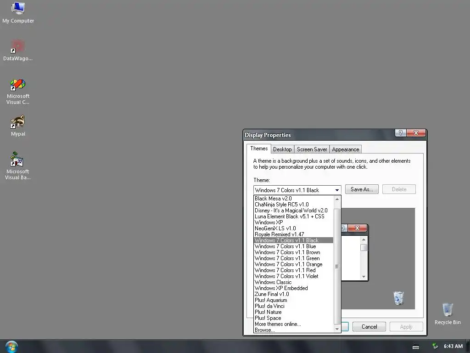Open the Screen Saver tab

tap(312, 149)
